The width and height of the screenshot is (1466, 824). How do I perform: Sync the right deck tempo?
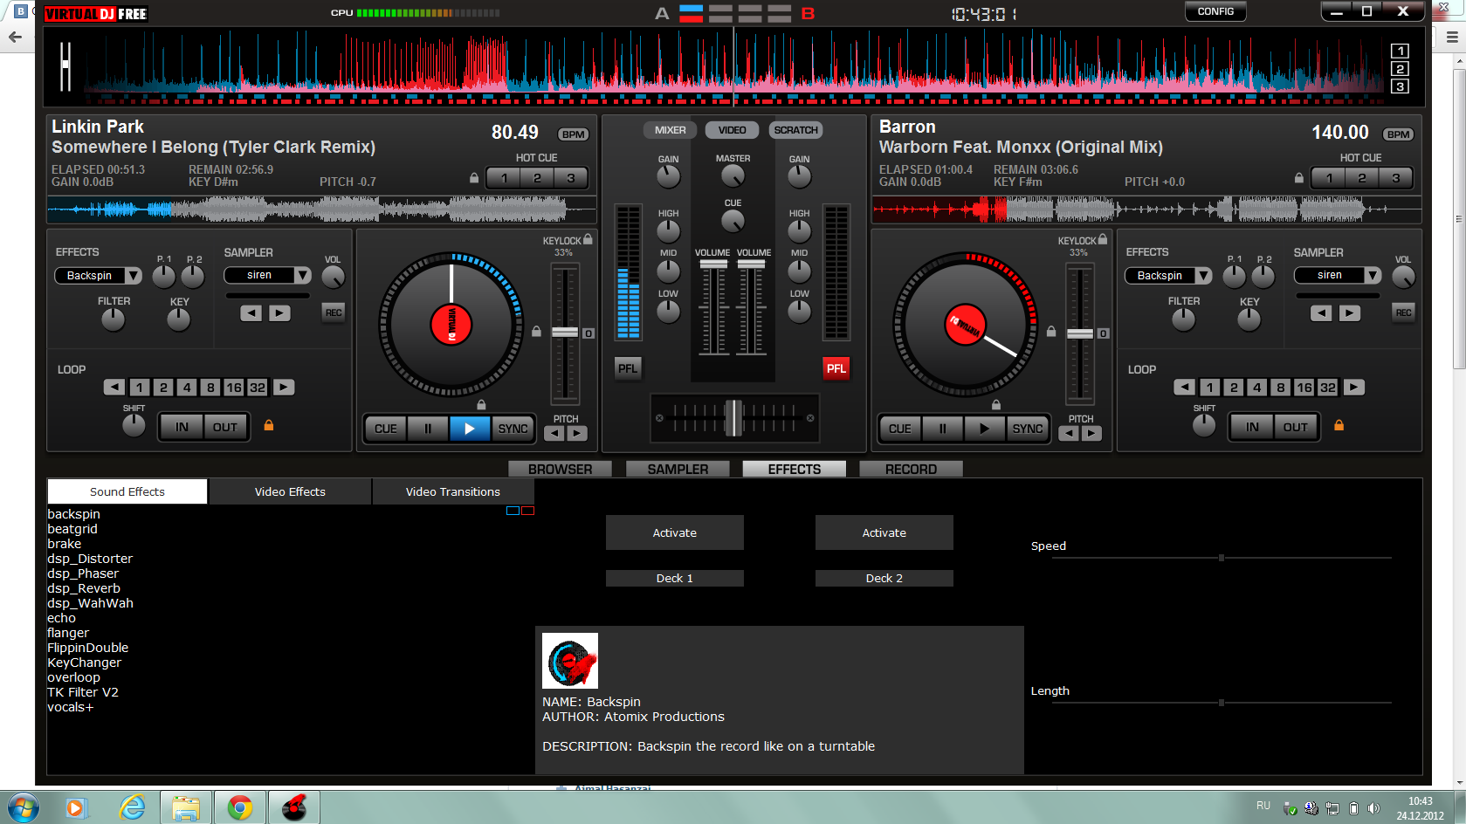click(x=1027, y=429)
